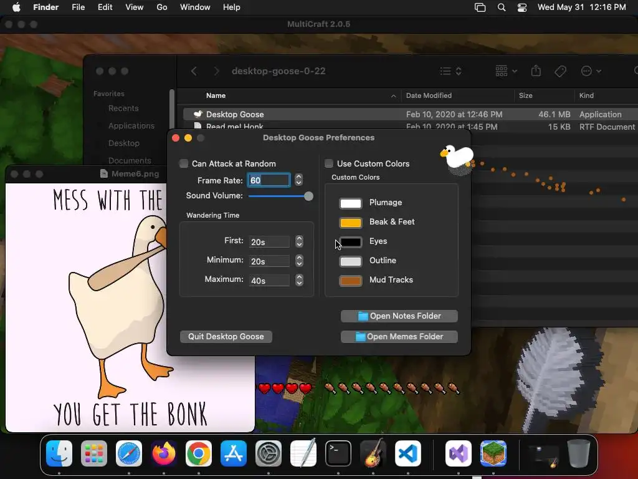Open MultiCraft grass block icon in dock
The width and height of the screenshot is (638, 479).
(493, 453)
